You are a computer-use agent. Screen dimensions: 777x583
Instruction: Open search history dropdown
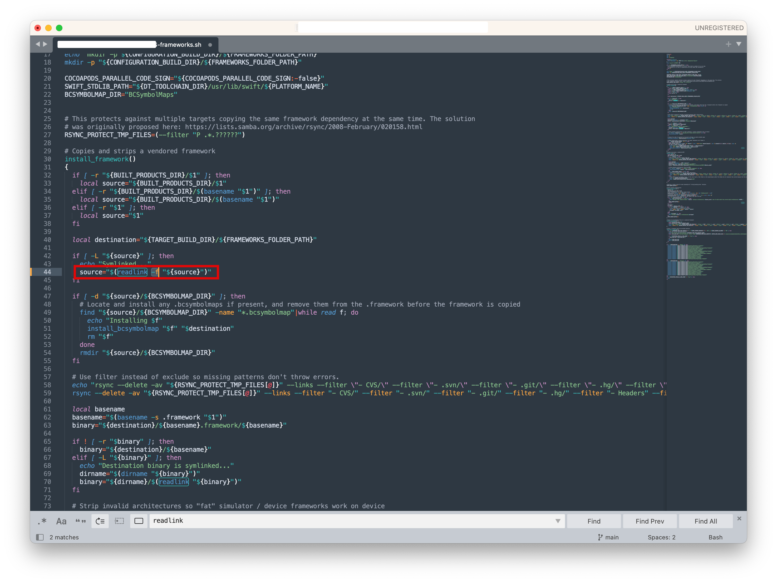[x=558, y=521]
